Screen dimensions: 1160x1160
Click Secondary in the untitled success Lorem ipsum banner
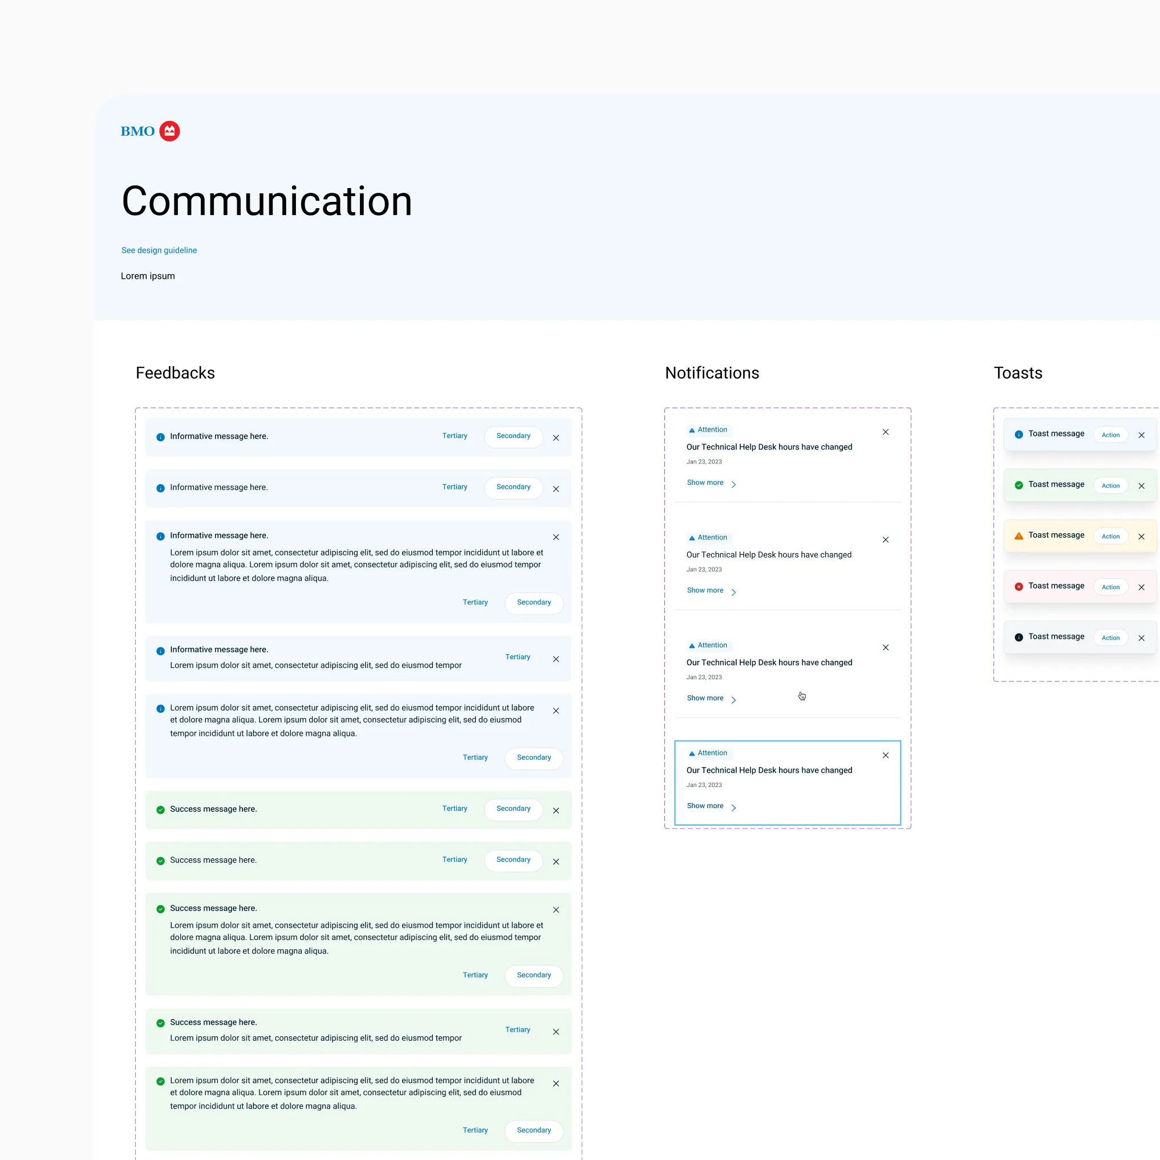click(x=534, y=1130)
